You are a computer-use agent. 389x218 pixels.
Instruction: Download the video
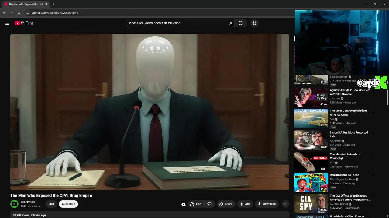[266, 204]
